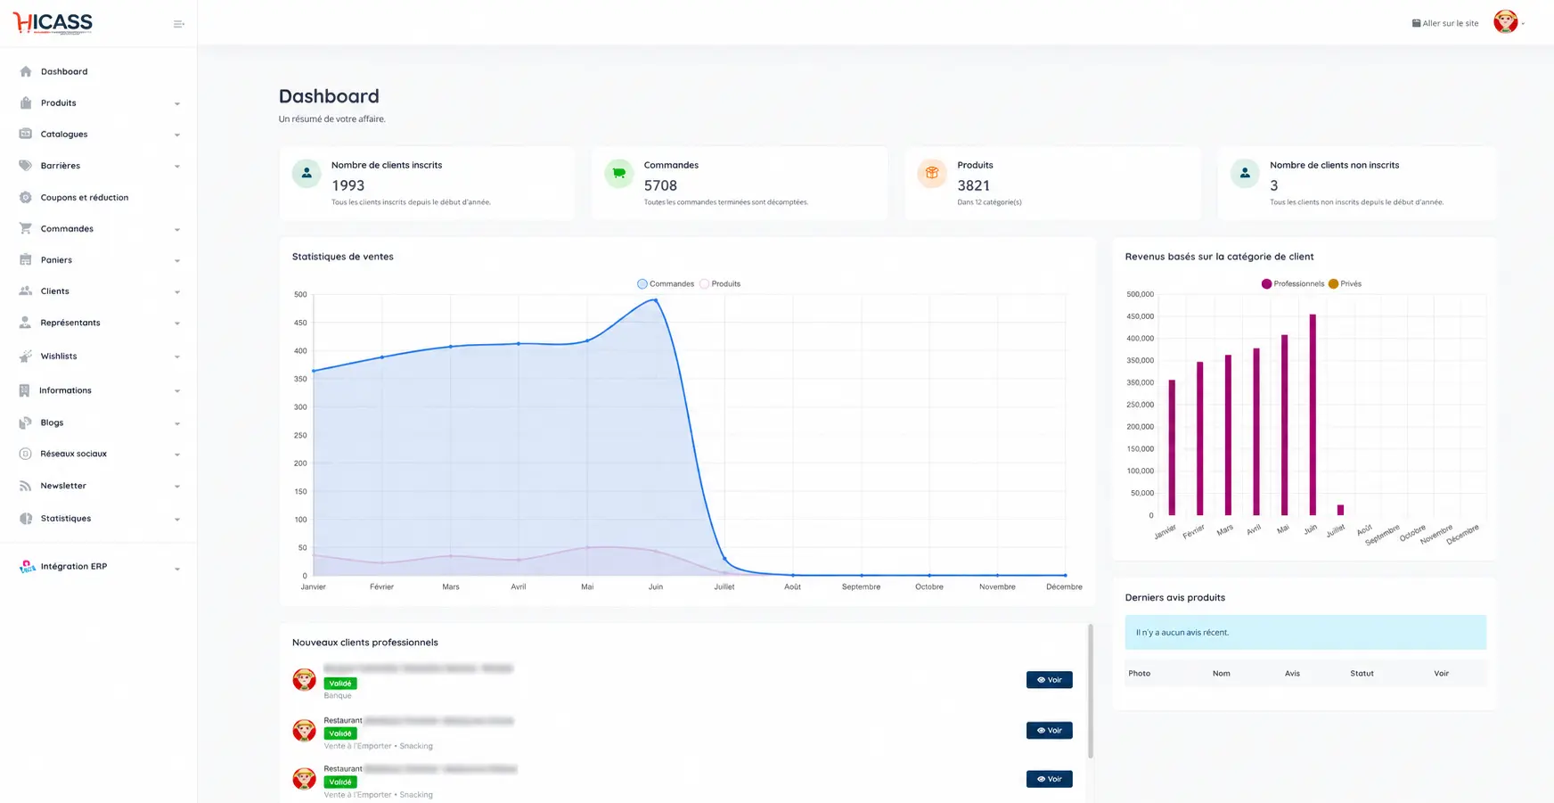1554x803 pixels.
Task: Toggle the Produits series in sales chart legend
Action: (x=720, y=283)
